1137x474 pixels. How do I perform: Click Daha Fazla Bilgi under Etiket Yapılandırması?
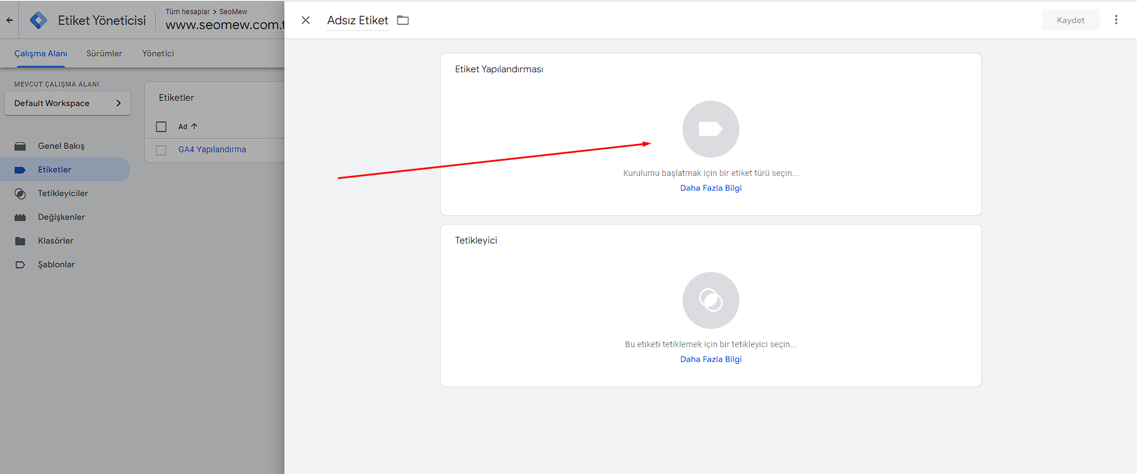click(710, 188)
